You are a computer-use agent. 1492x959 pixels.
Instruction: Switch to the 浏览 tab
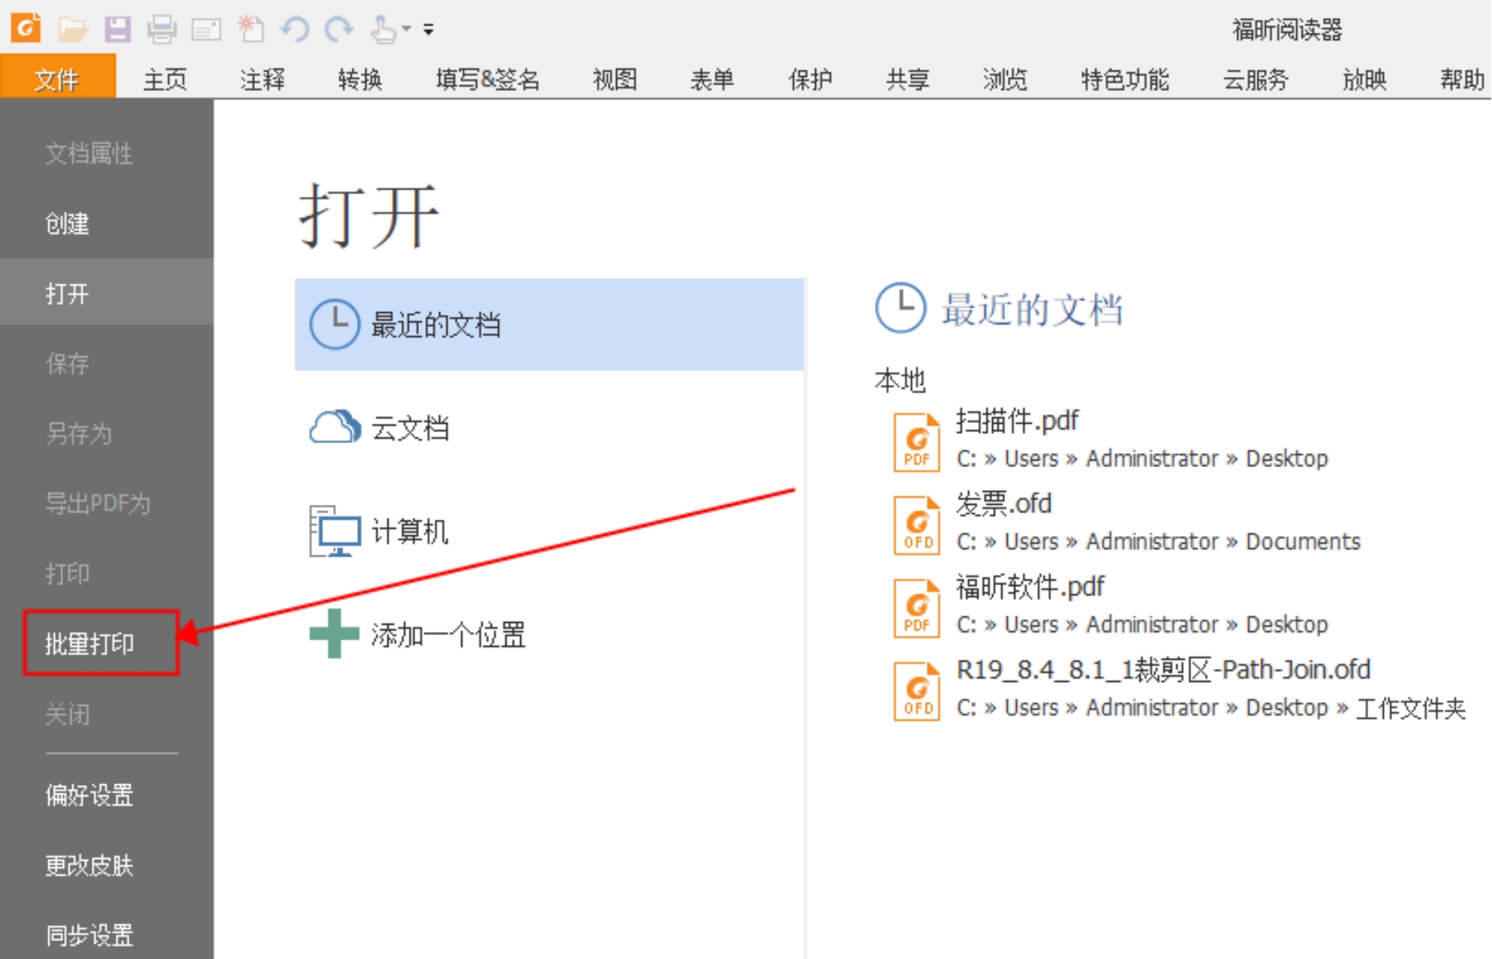click(1005, 80)
